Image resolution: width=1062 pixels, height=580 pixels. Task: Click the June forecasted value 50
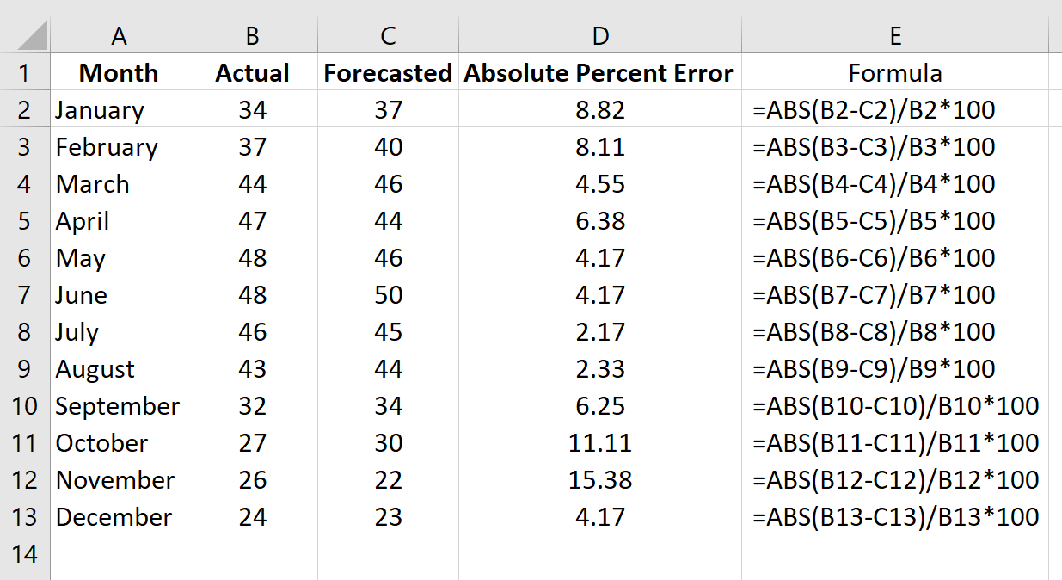tap(387, 294)
